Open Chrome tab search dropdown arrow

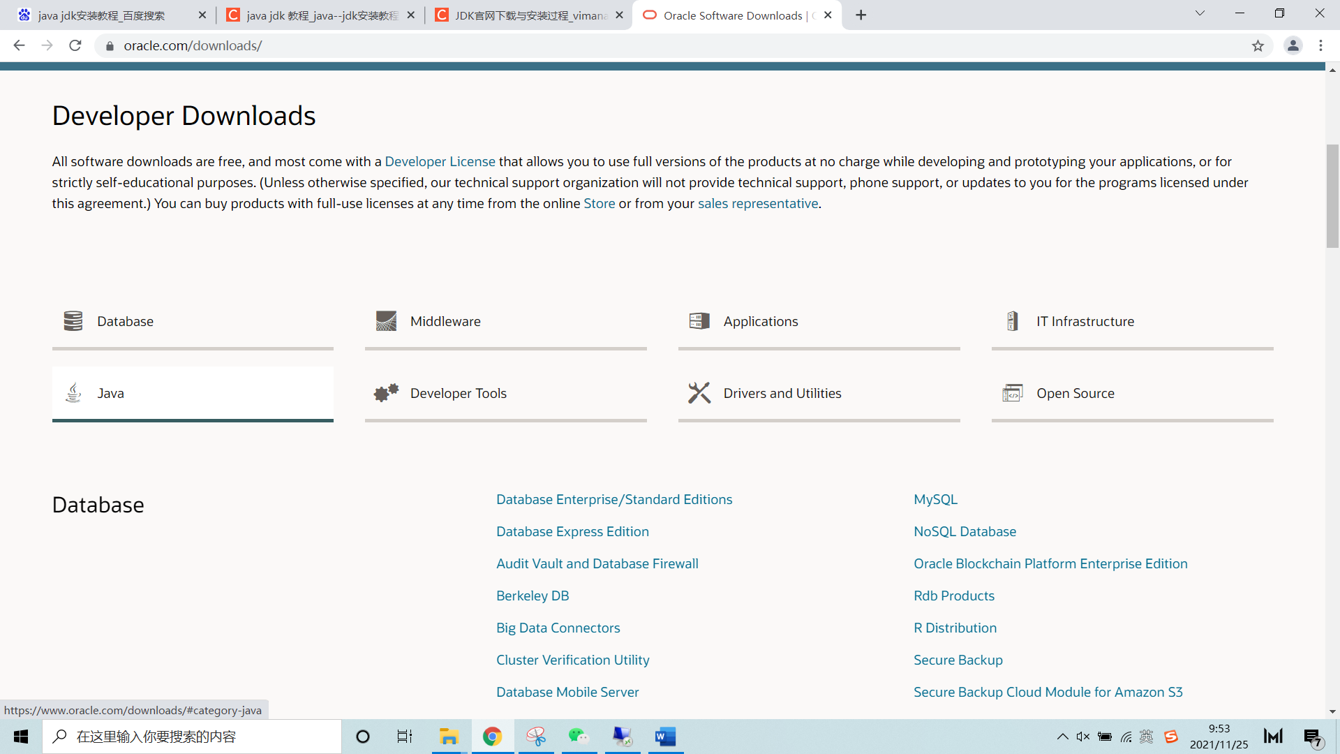coord(1200,14)
